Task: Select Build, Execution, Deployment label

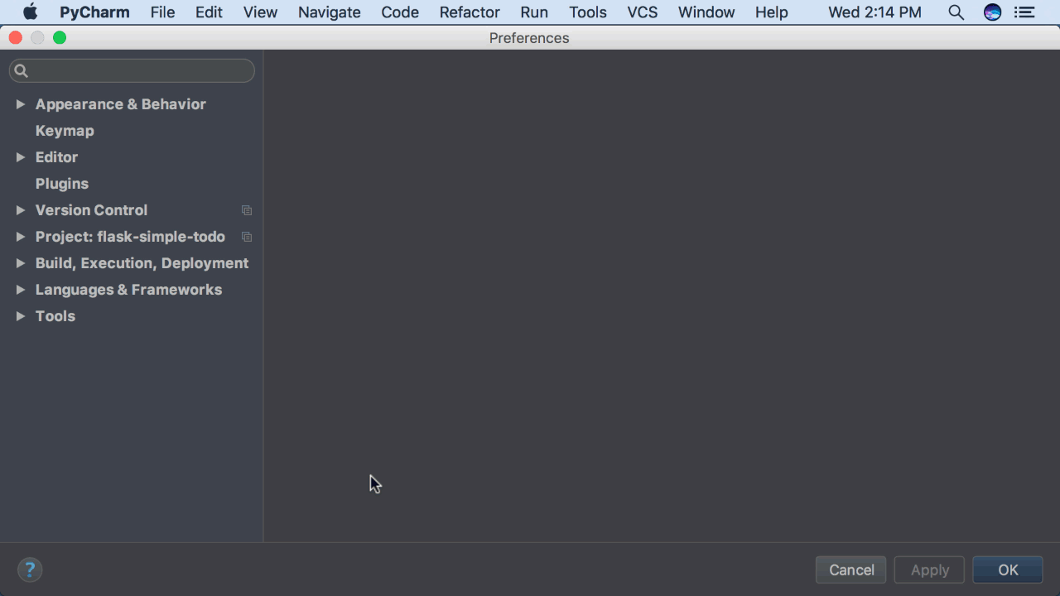Action: 142,263
